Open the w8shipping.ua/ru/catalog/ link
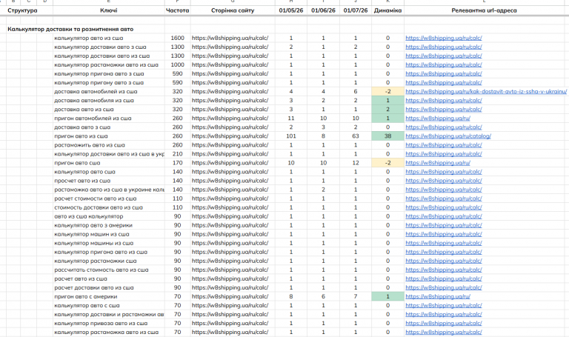 click(448, 136)
